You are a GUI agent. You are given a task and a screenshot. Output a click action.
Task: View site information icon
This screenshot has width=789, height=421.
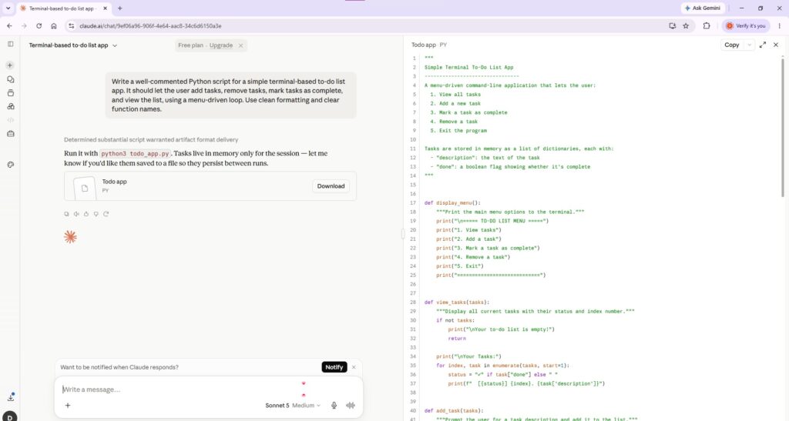pos(72,25)
